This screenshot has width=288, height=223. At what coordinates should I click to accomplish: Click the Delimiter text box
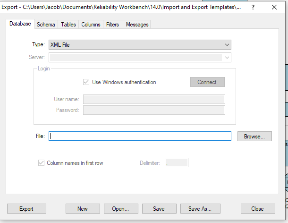coord(176,163)
